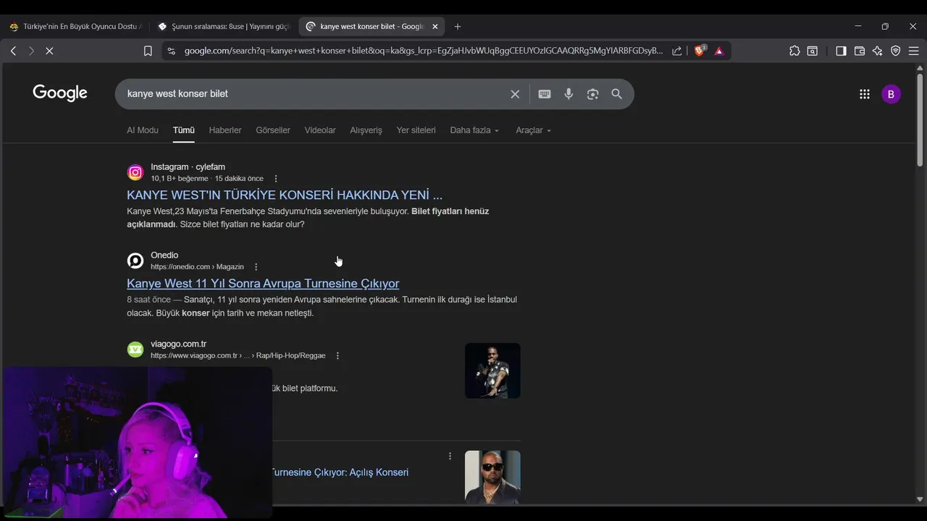Switch to the Türkiye'nin En Büyük Oyuncu Dostu tab
Image resolution: width=927 pixels, height=521 pixels.
(x=75, y=26)
